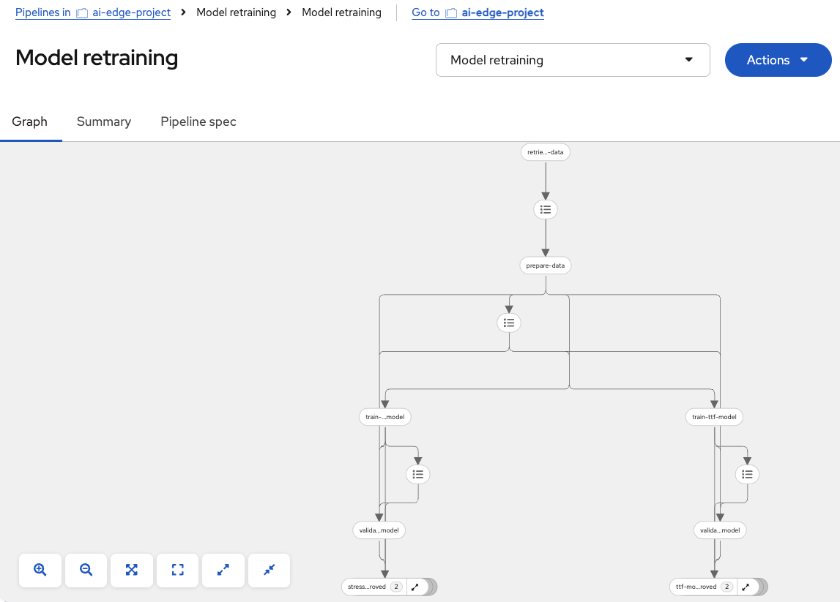Open the Actions dropdown menu
The height and width of the screenshot is (602, 840).
(x=778, y=60)
